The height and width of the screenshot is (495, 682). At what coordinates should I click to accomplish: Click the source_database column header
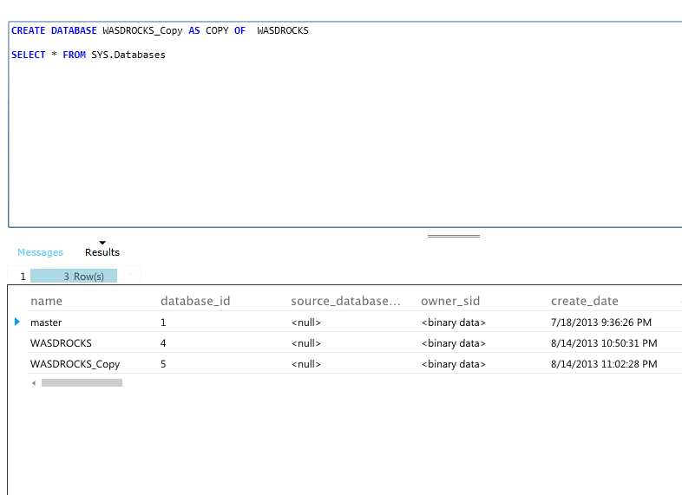tap(346, 301)
